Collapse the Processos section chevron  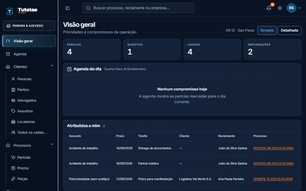point(52,144)
